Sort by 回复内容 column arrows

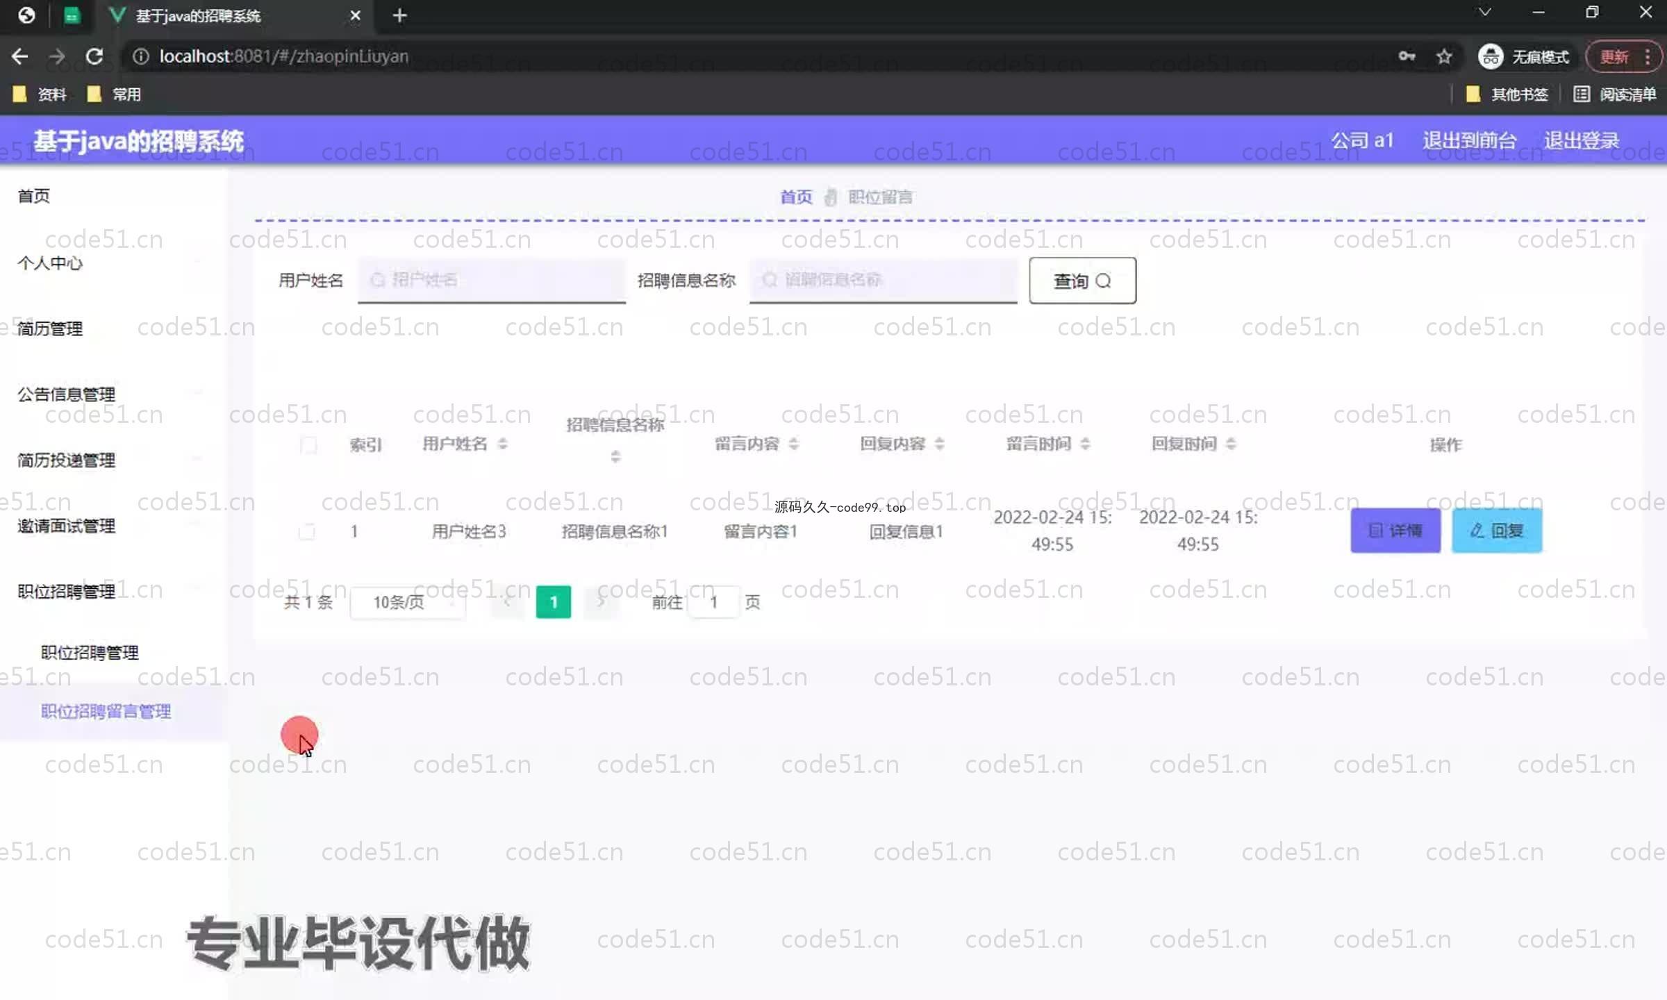pyautogui.click(x=940, y=444)
